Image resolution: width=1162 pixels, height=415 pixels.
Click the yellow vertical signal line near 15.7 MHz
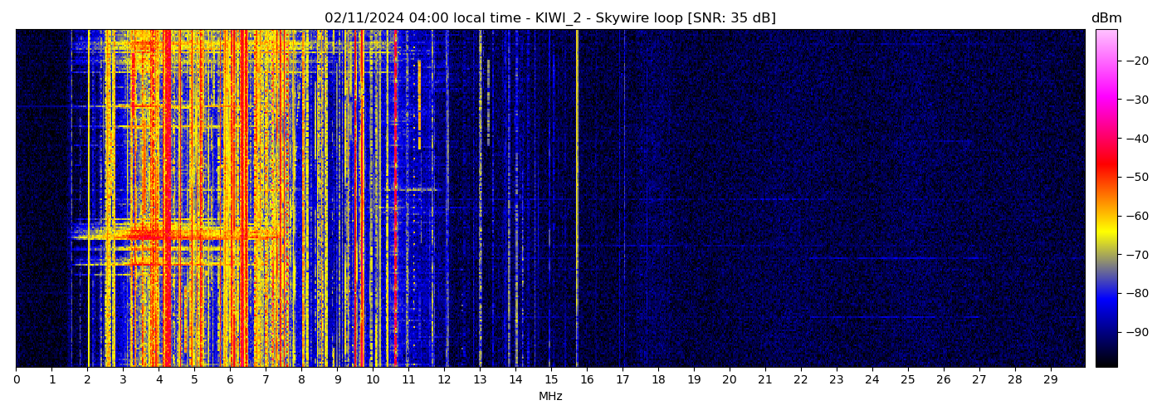[577, 166]
